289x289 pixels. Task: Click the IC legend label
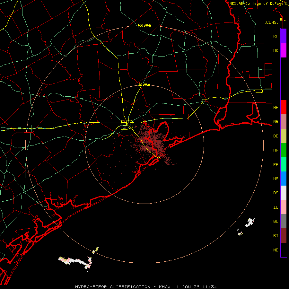(276, 207)
